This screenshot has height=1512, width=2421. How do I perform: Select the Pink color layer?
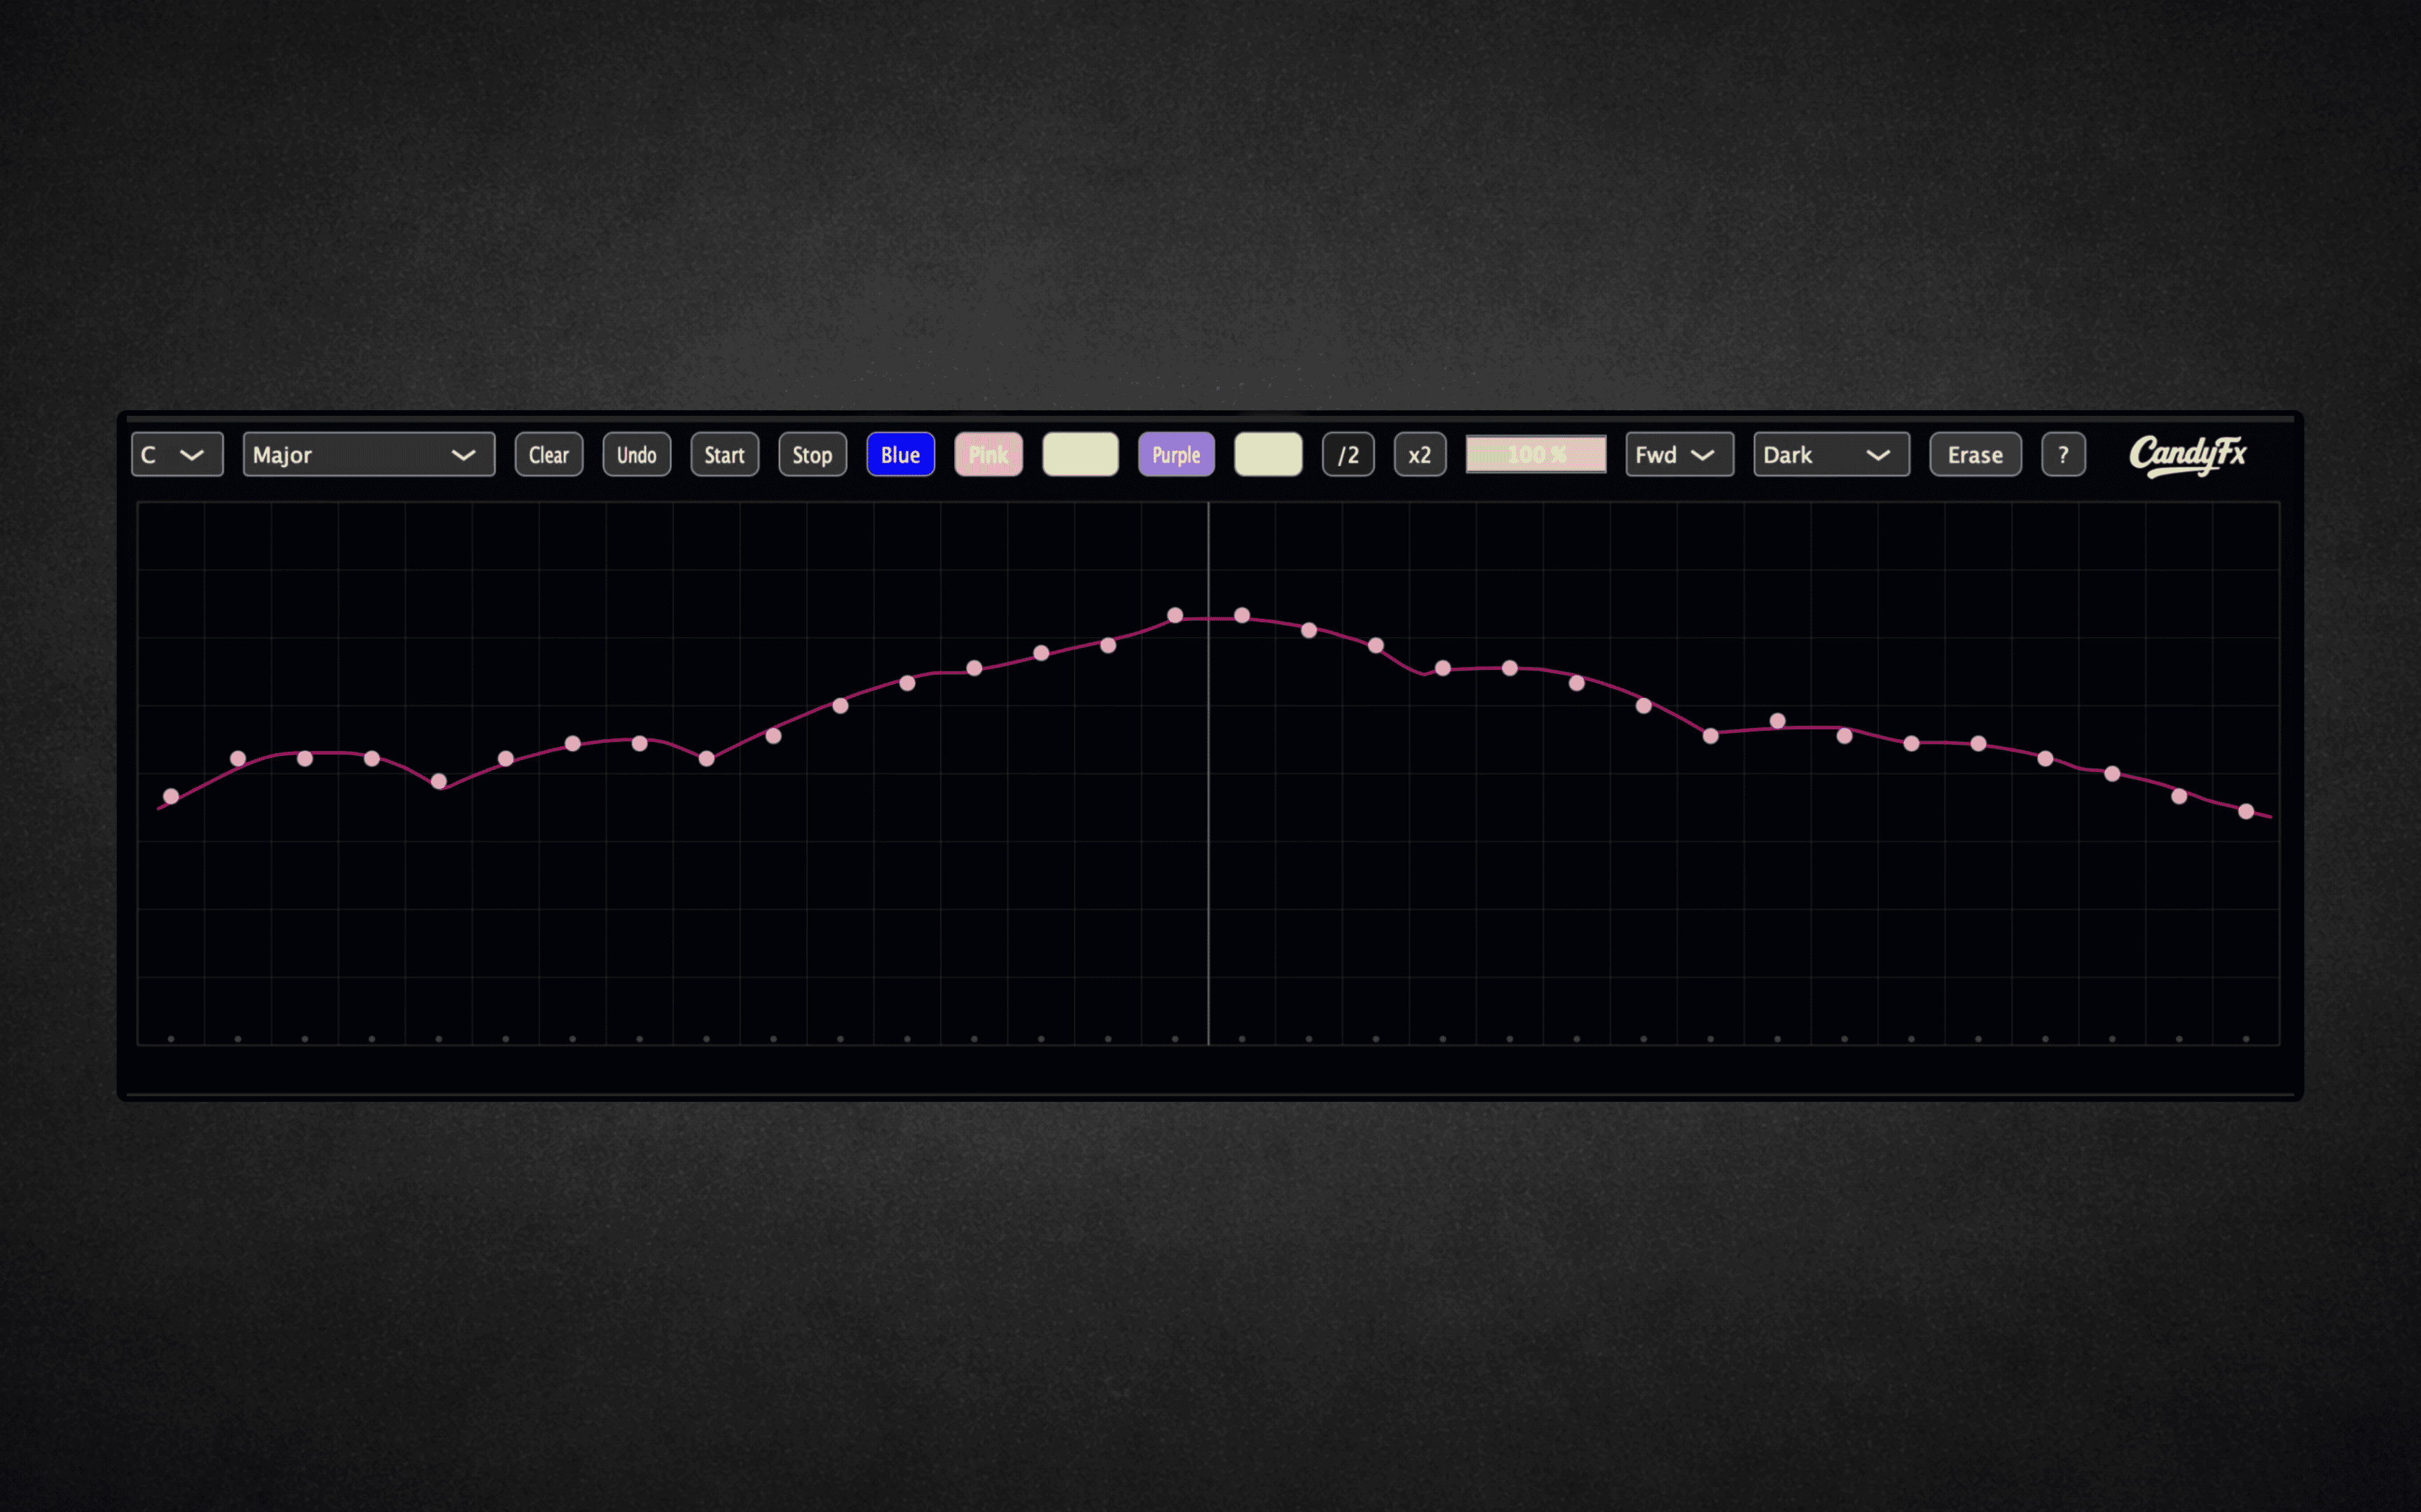click(x=988, y=455)
